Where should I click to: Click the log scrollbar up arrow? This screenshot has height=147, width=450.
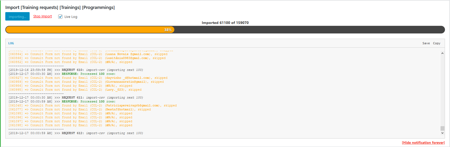point(442,53)
